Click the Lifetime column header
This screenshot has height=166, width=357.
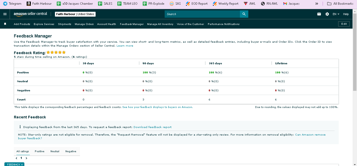(x=281, y=63)
